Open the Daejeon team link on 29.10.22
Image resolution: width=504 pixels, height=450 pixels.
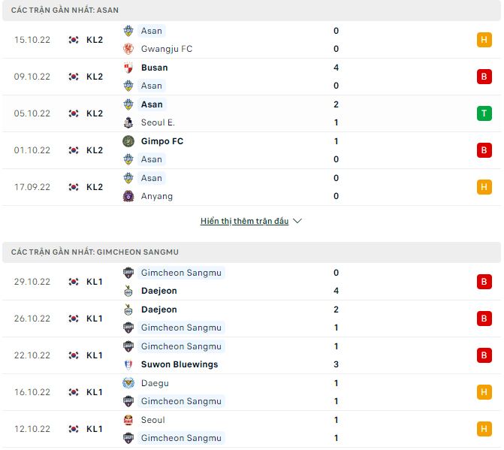(x=158, y=291)
